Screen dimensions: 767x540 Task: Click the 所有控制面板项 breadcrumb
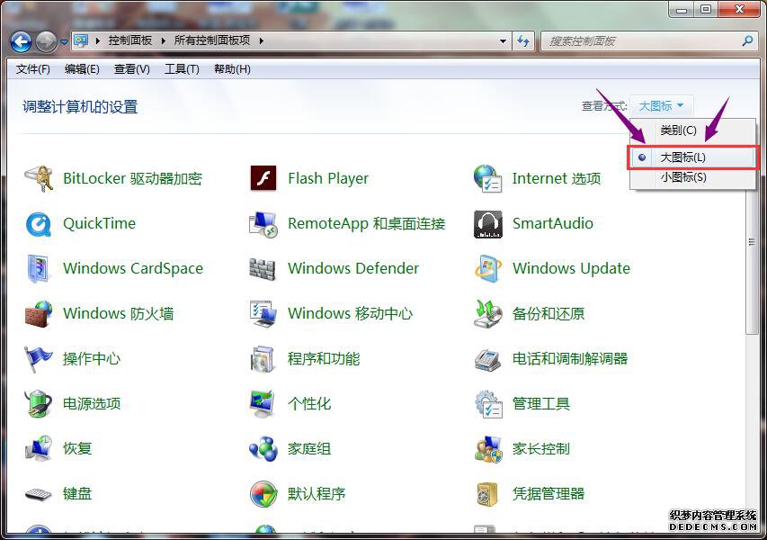pyautogui.click(x=212, y=40)
